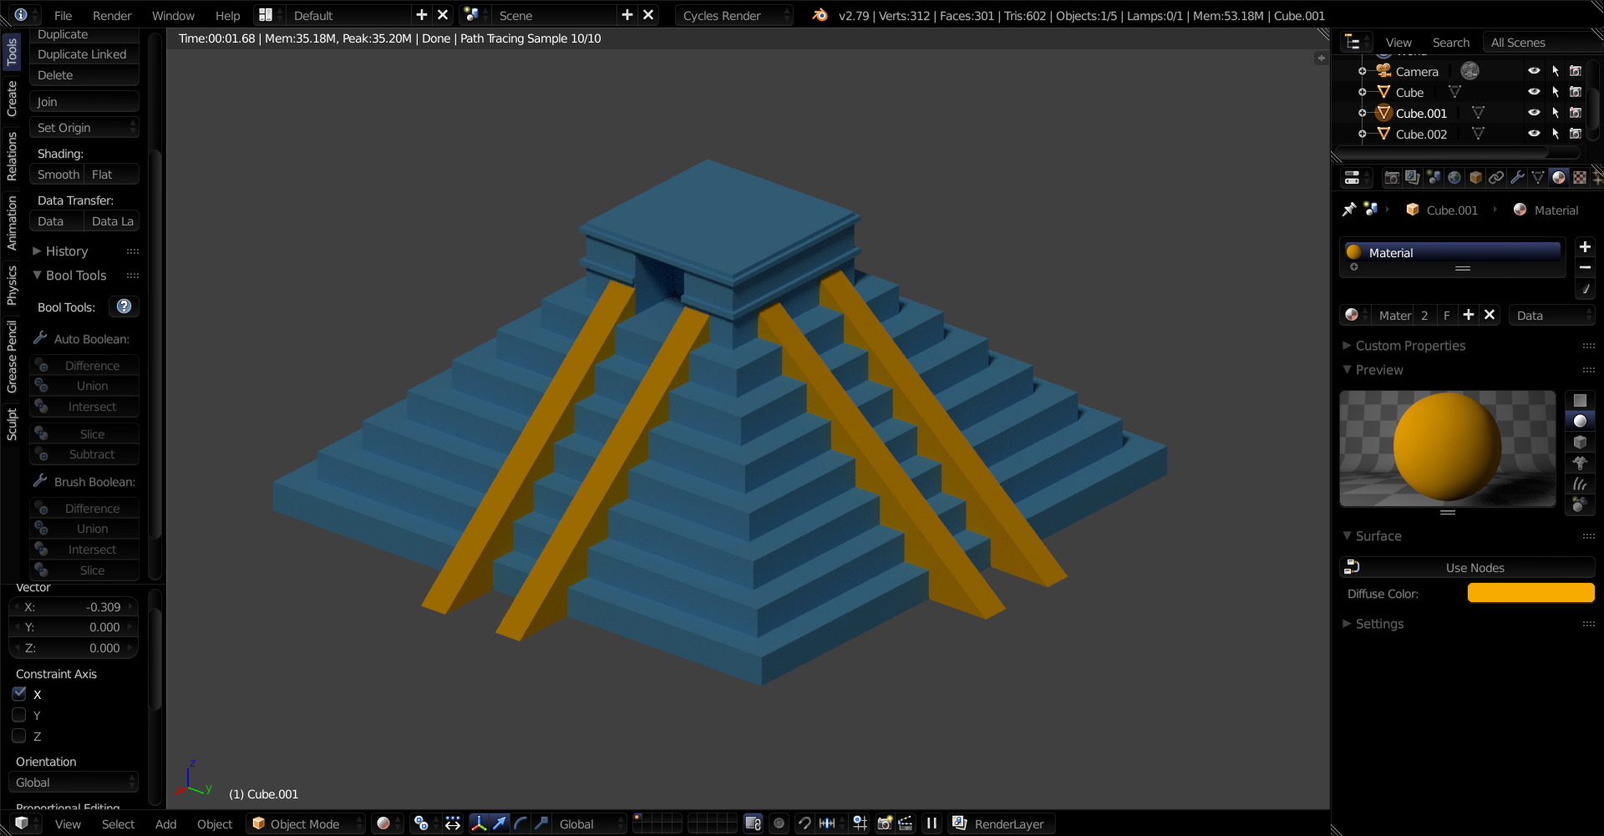
Task: Open World properties globe tab
Action: [1454, 177]
